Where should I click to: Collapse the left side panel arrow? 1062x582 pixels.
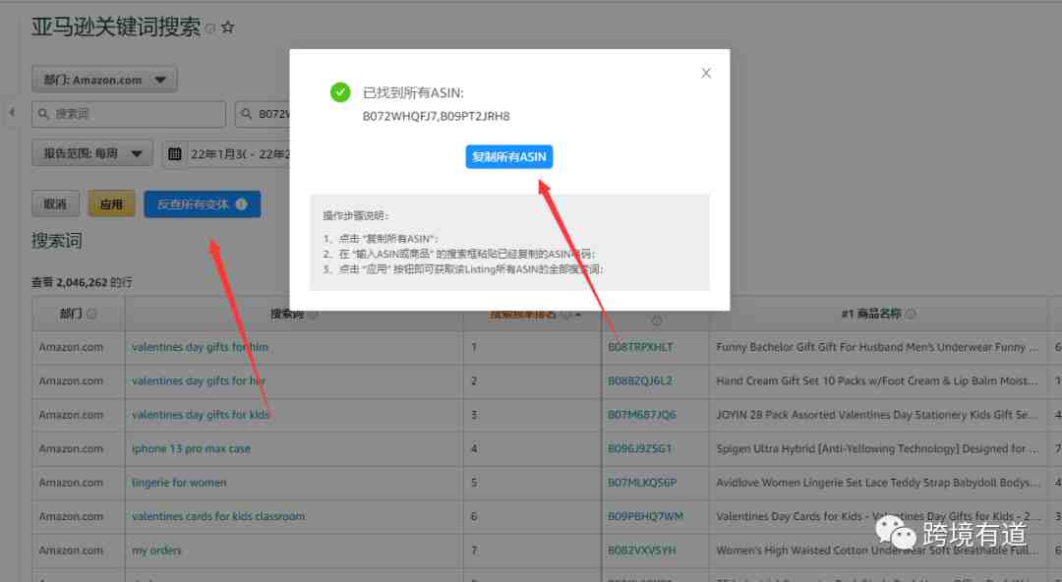coord(12,112)
